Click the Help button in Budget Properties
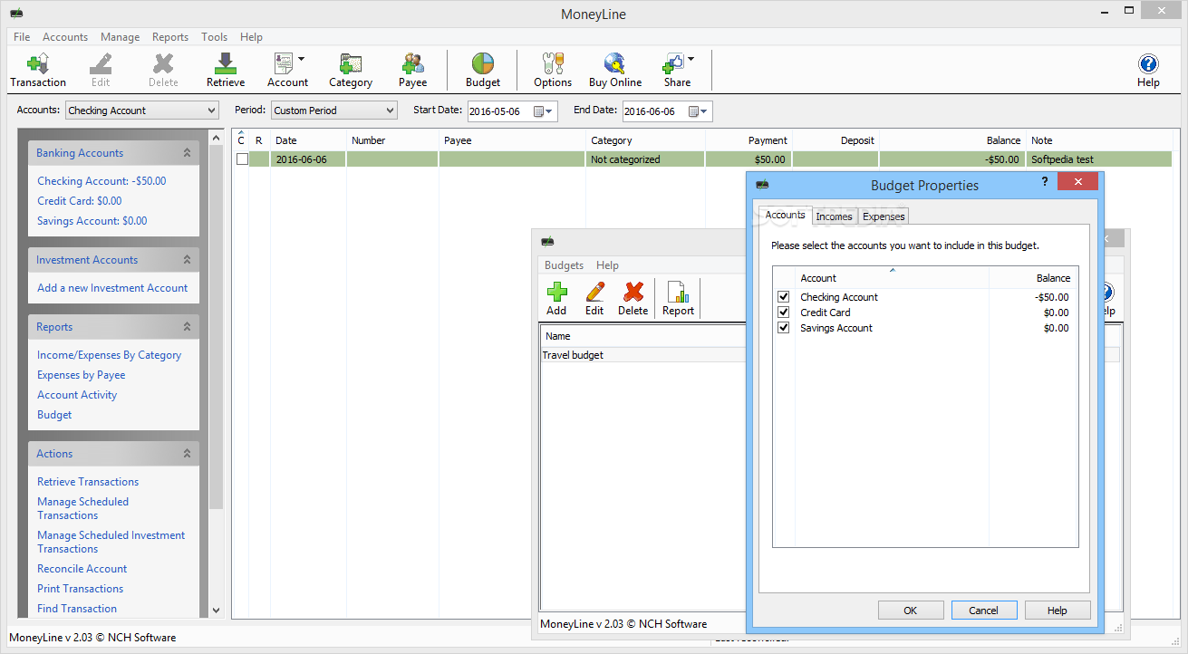This screenshot has height=654, width=1188. [x=1058, y=611]
